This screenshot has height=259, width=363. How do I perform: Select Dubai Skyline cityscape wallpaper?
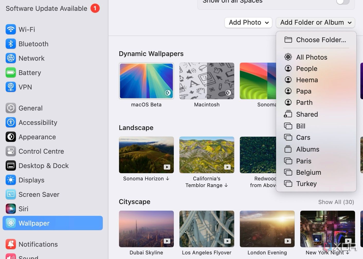click(146, 229)
